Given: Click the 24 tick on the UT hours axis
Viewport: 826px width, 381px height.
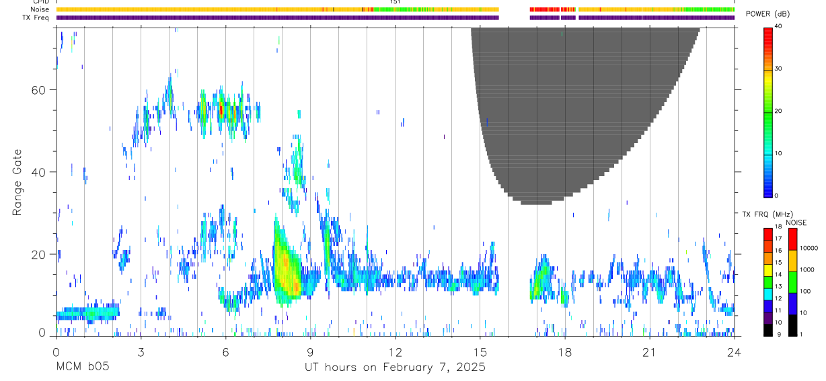Looking at the screenshot, I should coord(735,351).
